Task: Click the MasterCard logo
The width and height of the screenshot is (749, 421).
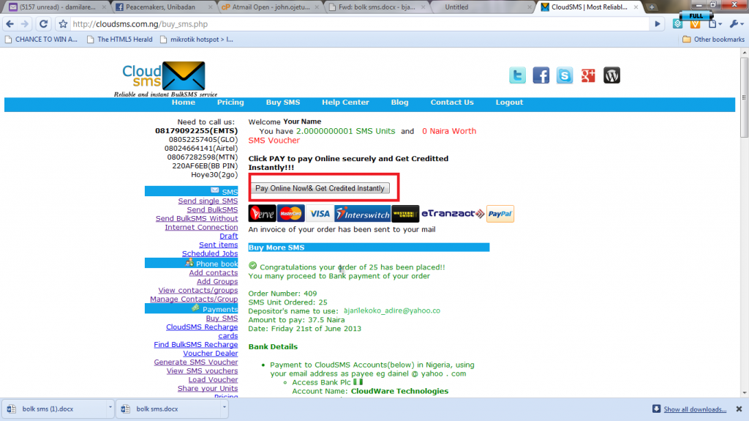Action: [291, 214]
